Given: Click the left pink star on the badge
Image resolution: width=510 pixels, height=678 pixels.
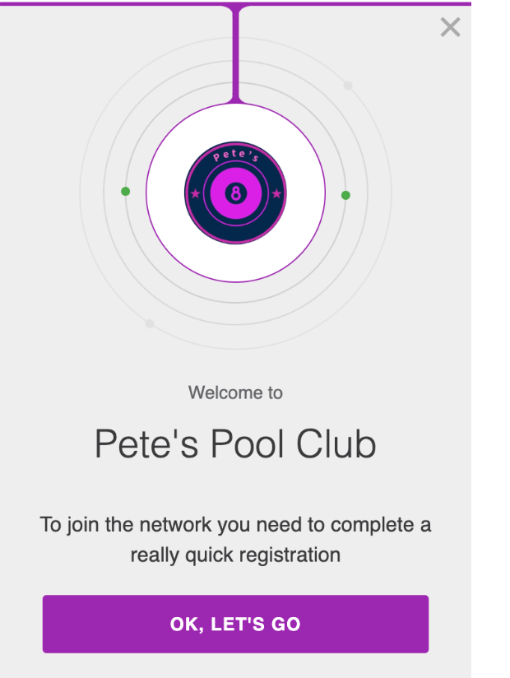Looking at the screenshot, I should coord(195,193).
